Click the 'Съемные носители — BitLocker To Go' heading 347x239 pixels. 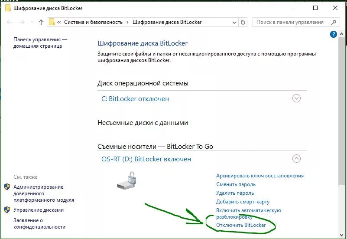[x=155, y=147]
